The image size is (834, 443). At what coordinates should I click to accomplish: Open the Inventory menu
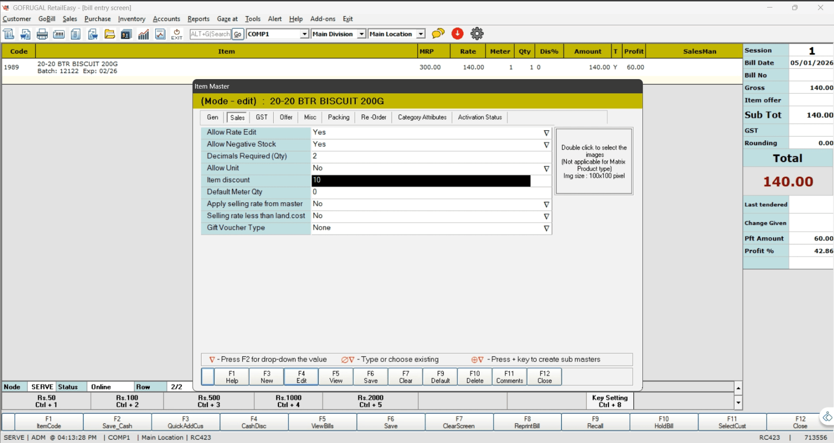pos(131,19)
